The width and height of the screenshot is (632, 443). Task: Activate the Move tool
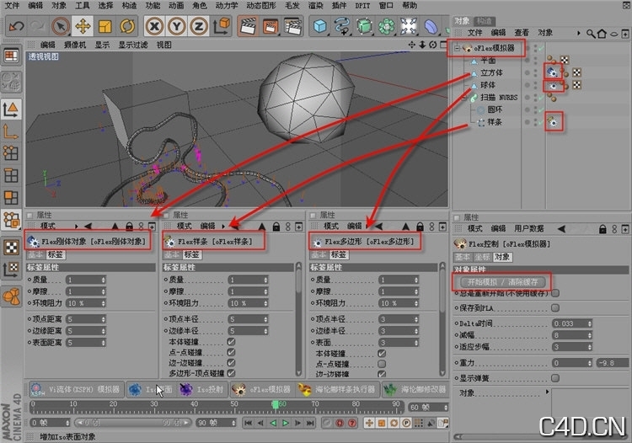[83, 26]
